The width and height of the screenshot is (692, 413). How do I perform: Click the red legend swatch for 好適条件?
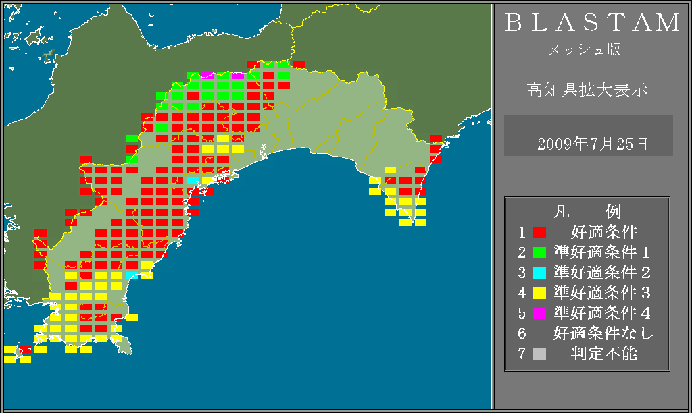click(539, 232)
